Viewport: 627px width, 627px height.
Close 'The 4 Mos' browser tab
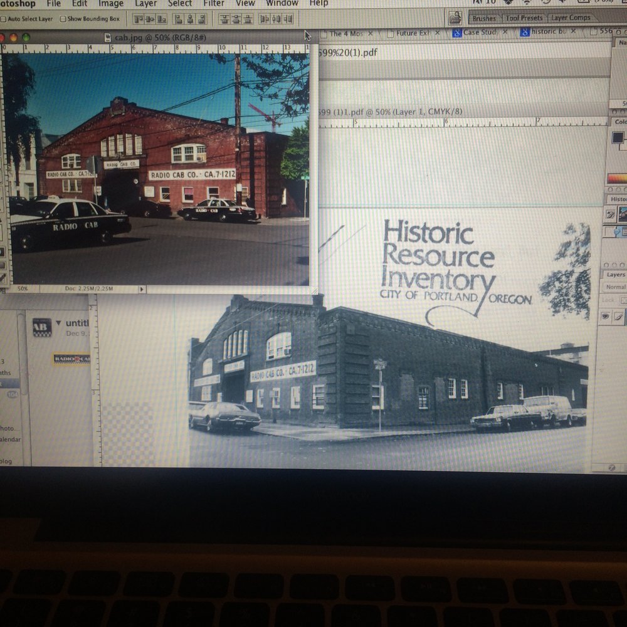click(x=371, y=34)
